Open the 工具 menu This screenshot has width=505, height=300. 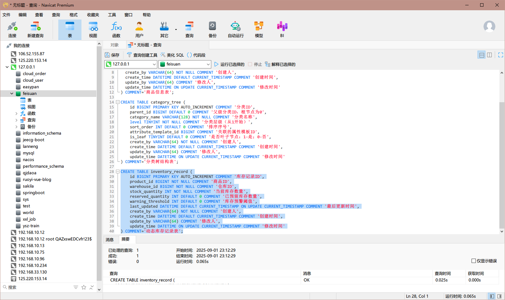(x=112, y=15)
